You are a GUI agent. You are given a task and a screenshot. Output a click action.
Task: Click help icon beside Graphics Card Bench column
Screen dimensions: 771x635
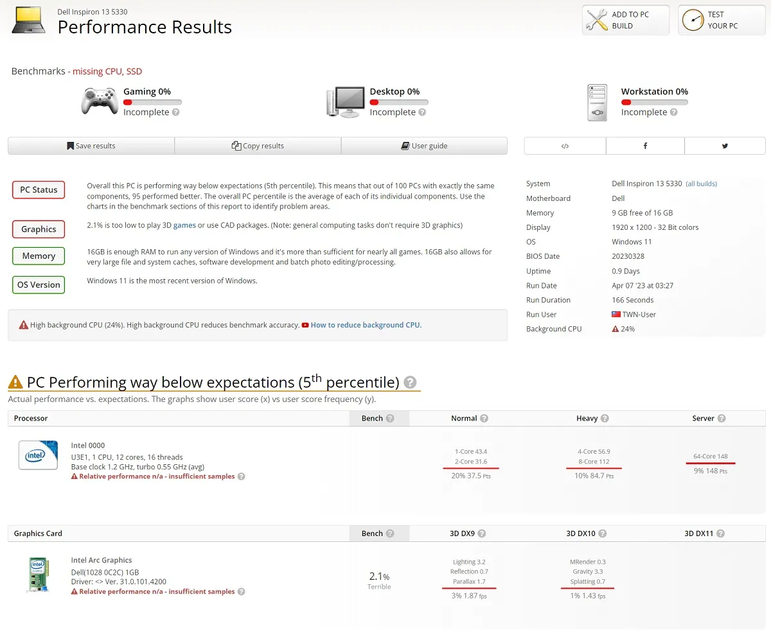point(389,534)
